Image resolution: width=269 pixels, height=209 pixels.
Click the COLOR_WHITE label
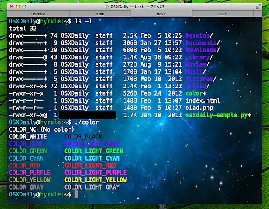click(x=28, y=137)
